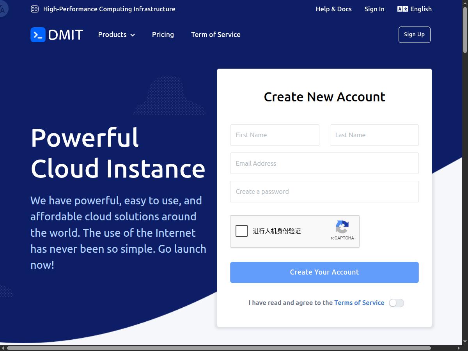Click the DMIT terminal logo icon
This screenshot has width=468, height=351.
coord(38,35)
